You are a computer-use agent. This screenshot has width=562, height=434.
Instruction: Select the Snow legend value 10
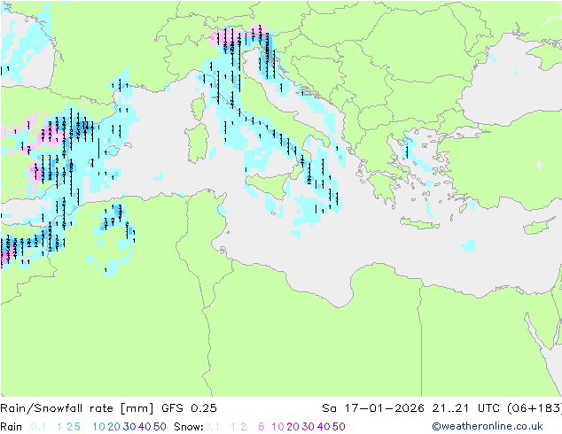click(x=277, y=427)
